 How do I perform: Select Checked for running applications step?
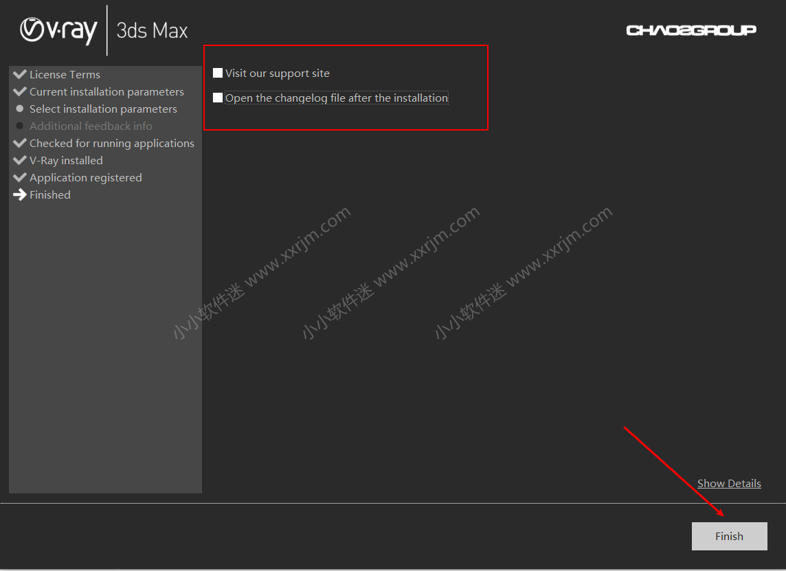[112, 144]
